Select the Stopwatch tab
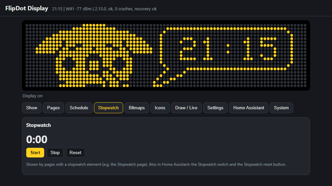This screenshot has height=186, width=332. [109, 108]
